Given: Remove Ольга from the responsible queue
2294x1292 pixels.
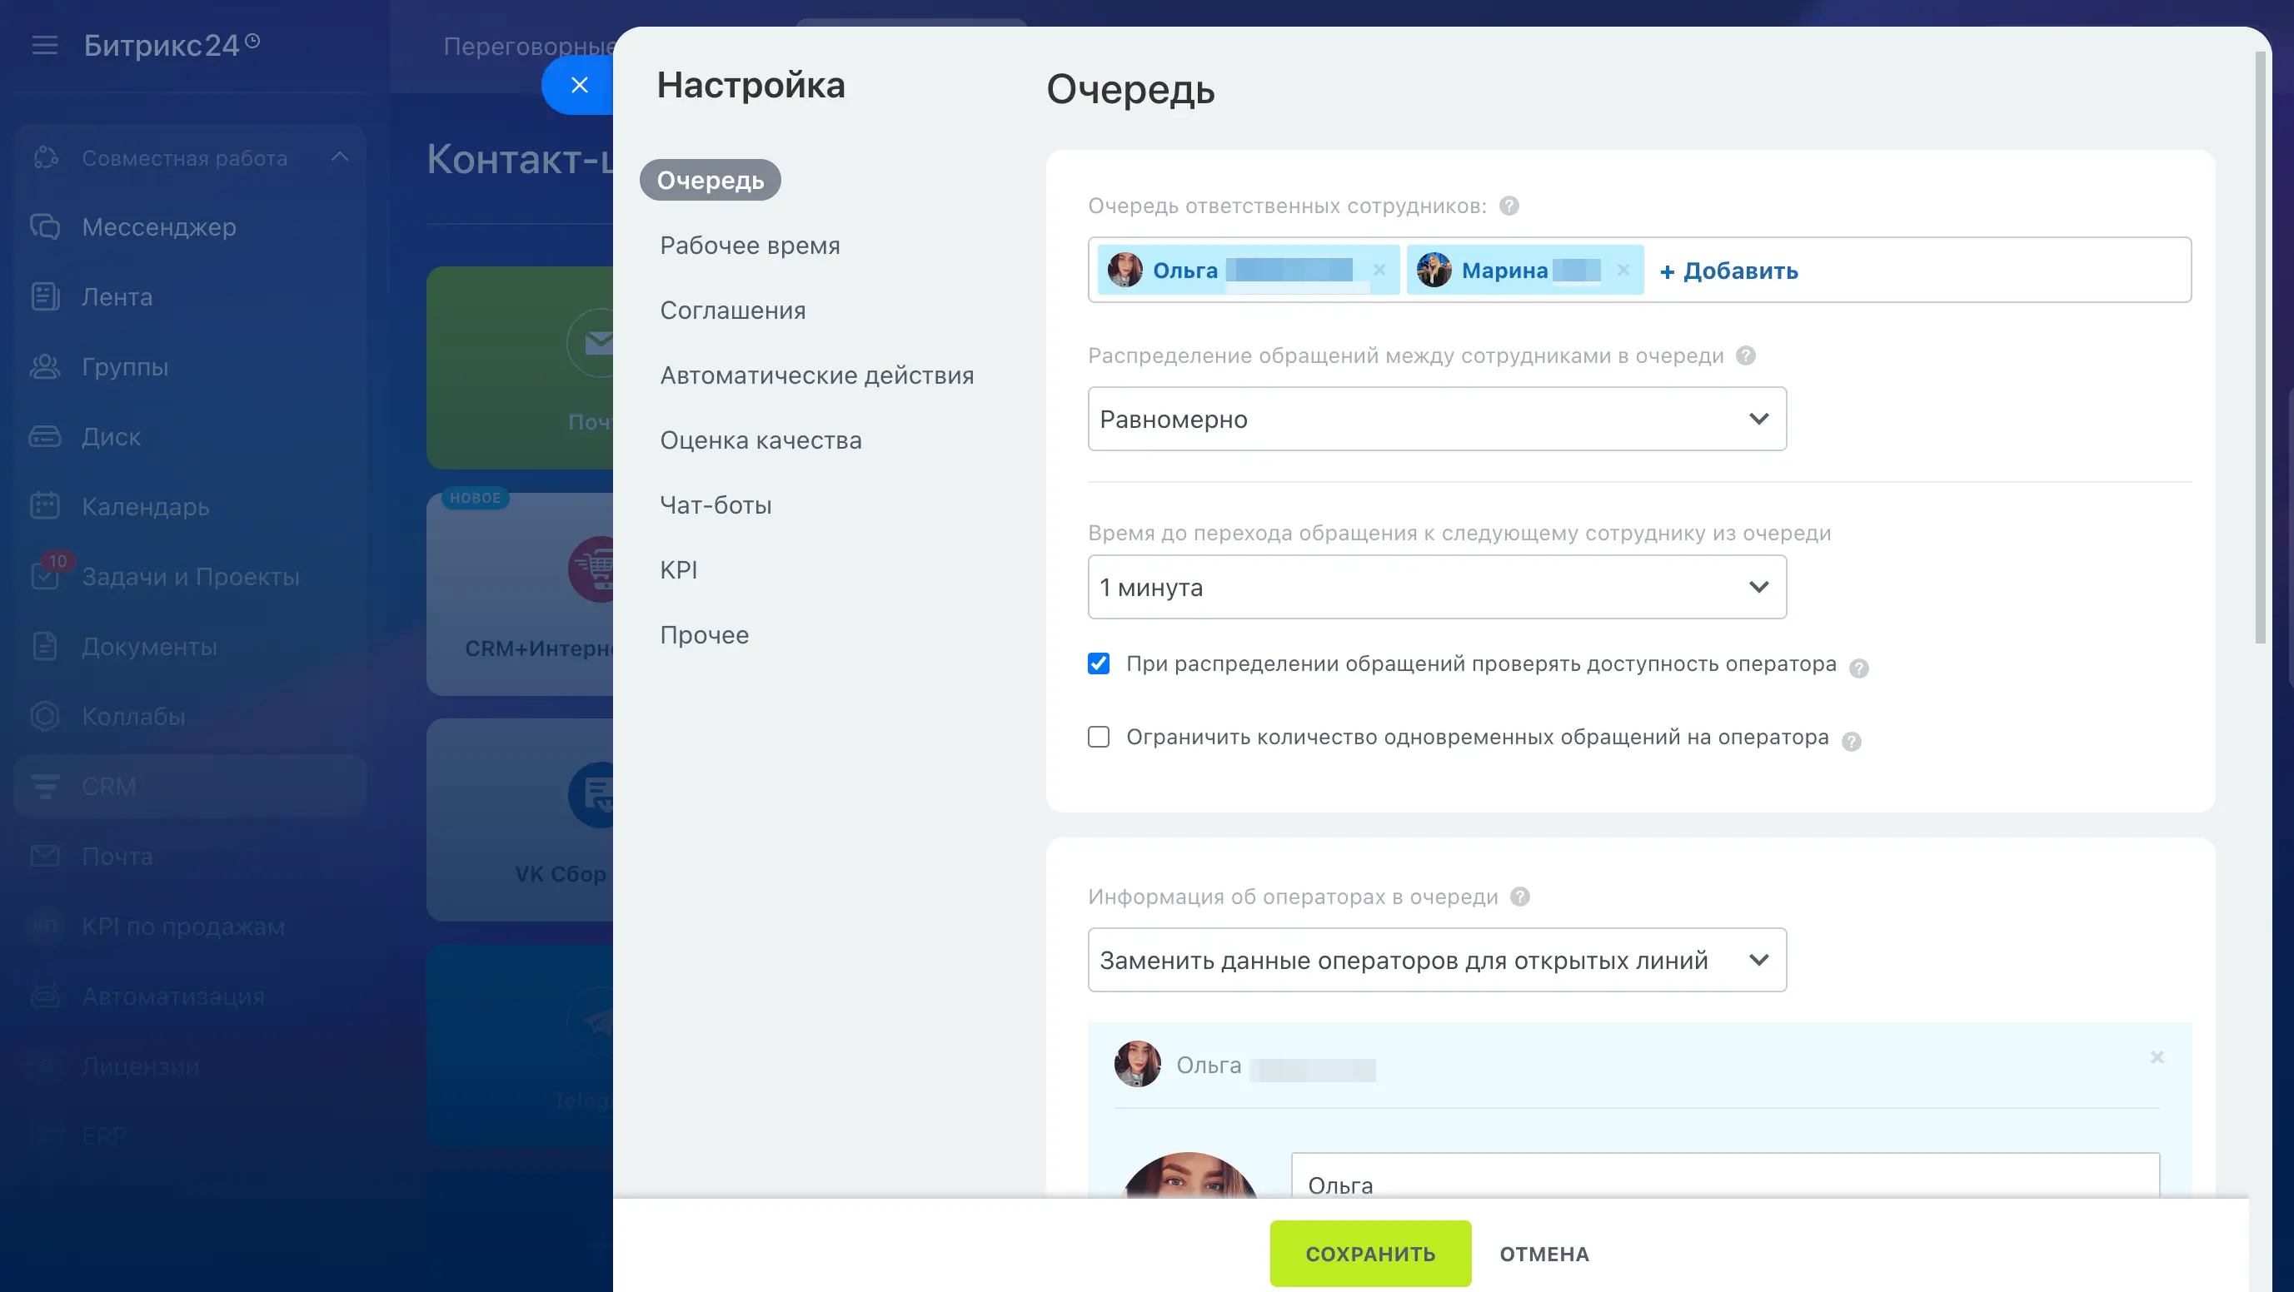Looking at the screenshot, I should click(x=1379, y=270).
